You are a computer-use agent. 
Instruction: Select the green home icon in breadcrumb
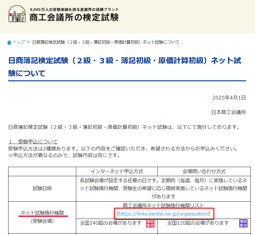coord(9,42)
